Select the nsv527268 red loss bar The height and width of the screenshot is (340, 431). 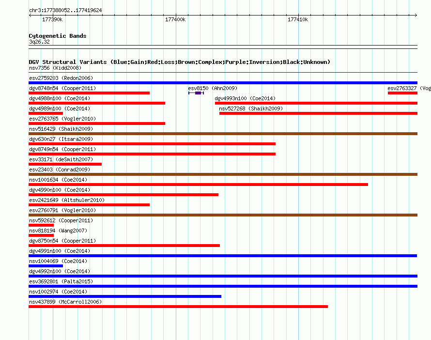pyautogui.click(x=318, y=113)
